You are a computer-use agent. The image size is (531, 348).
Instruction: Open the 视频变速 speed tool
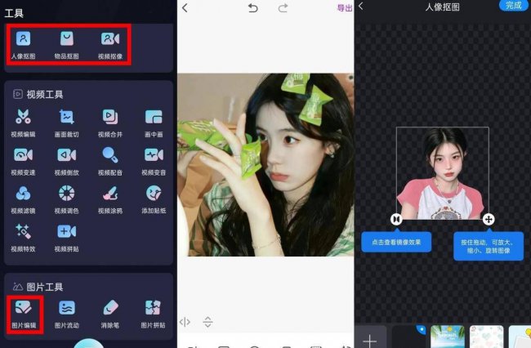23,161
